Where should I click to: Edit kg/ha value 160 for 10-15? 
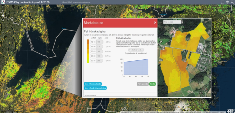pos(99,42)
